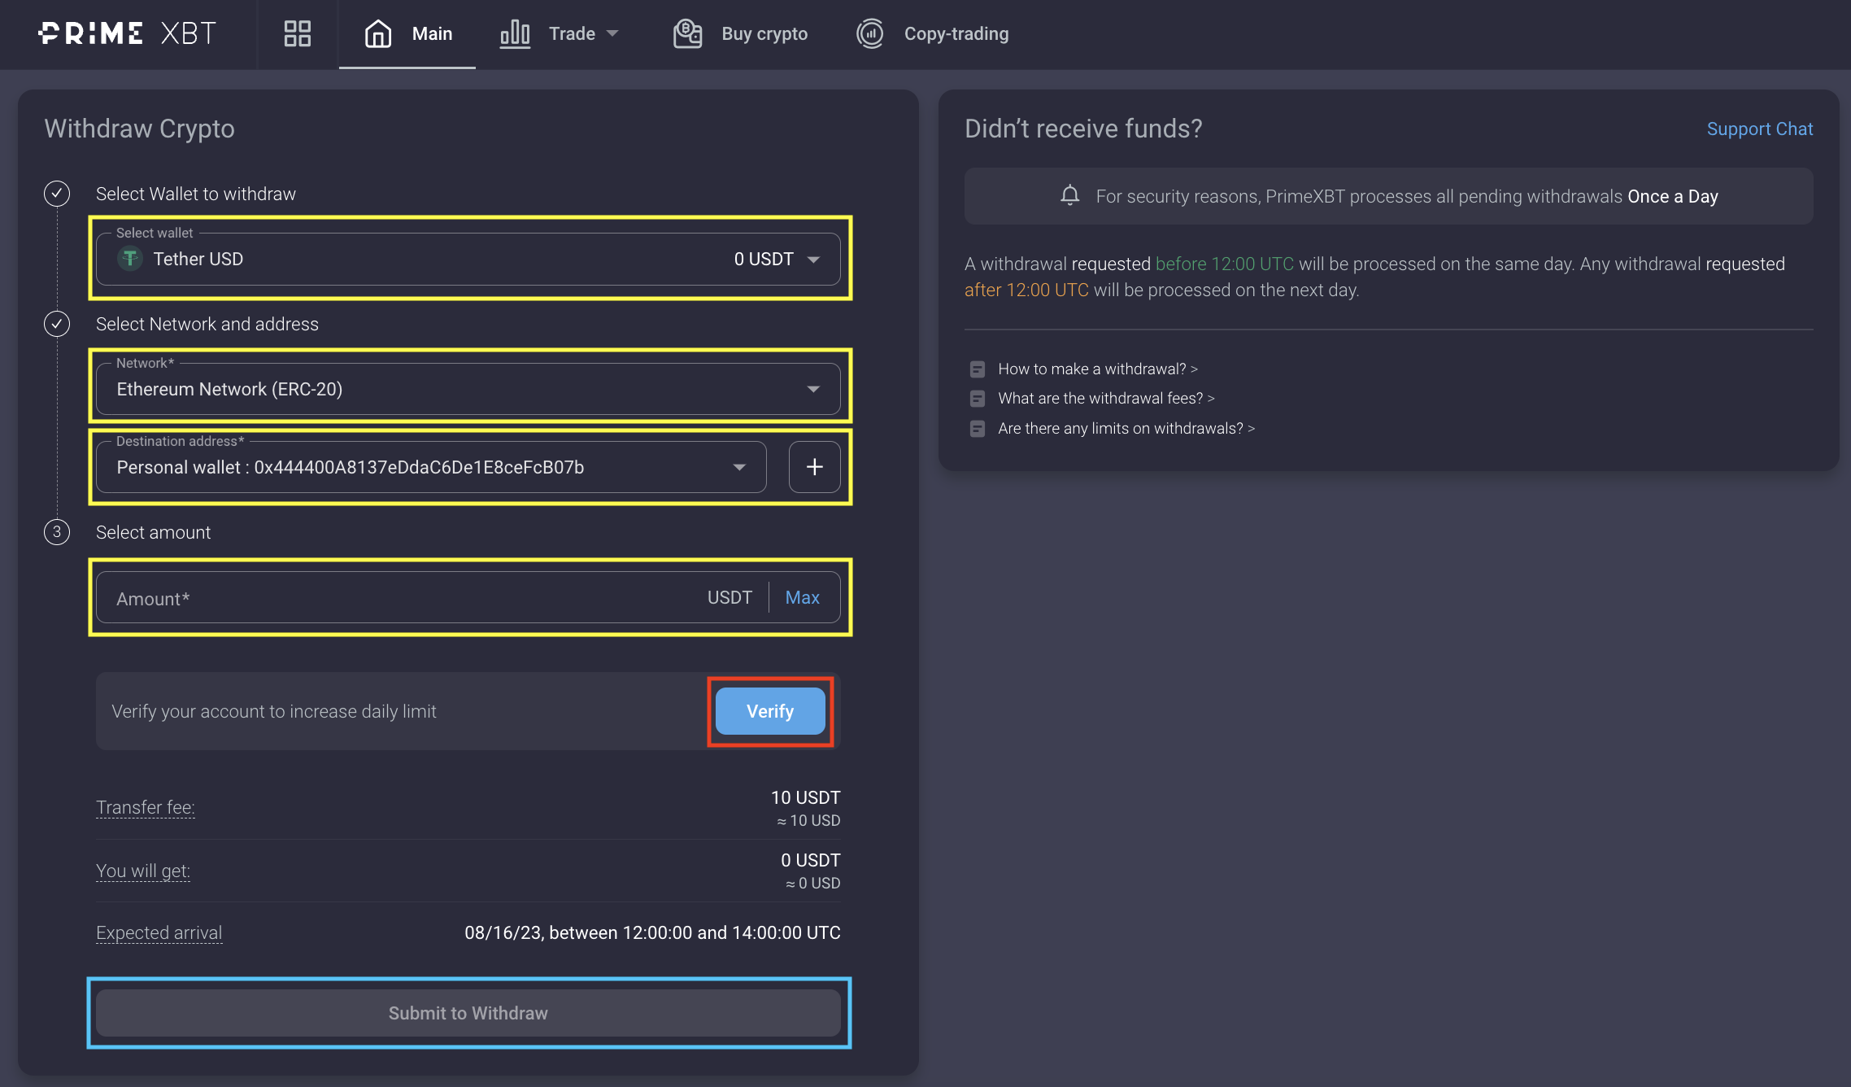Click the home icon for Main
The image size is (1851, 1087).
[x=378, y=33]
